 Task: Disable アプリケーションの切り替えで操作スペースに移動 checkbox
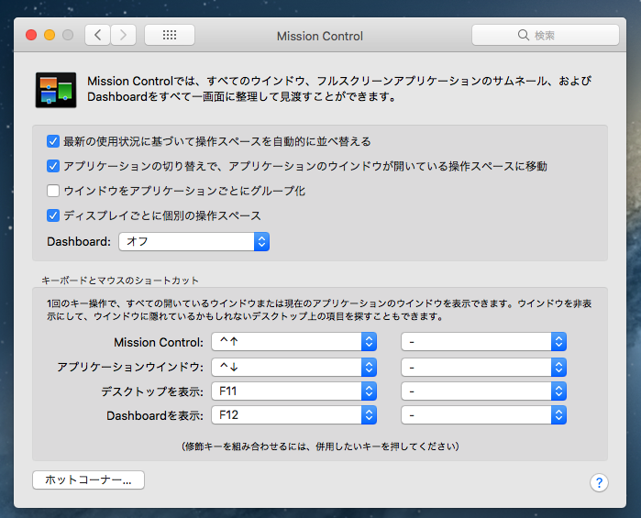point(53,166)
